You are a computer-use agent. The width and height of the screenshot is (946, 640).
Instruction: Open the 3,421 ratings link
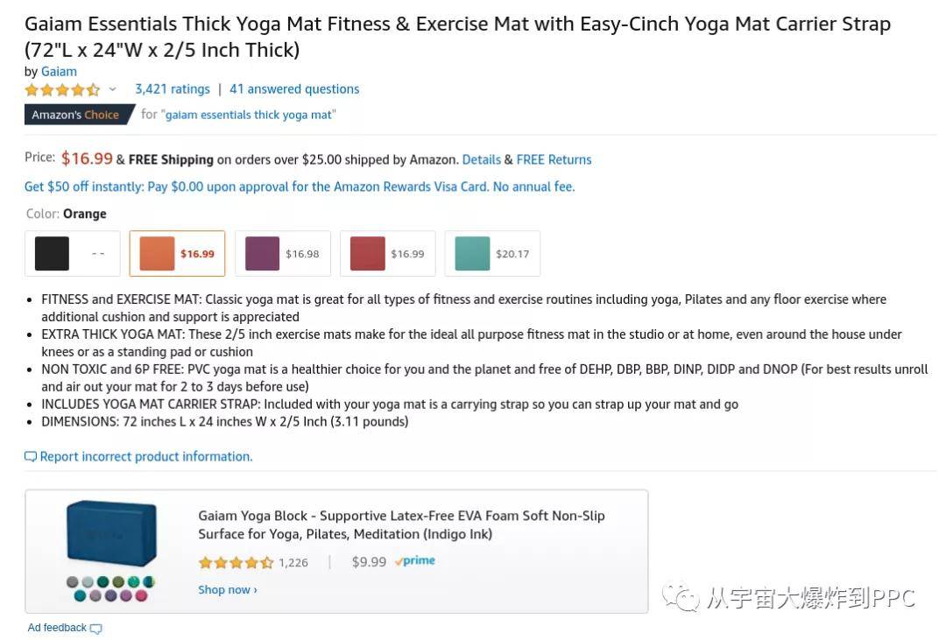click(x=173, y=89)
